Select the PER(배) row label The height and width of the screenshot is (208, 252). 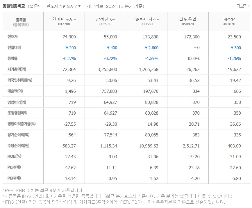tap(14, 167)
